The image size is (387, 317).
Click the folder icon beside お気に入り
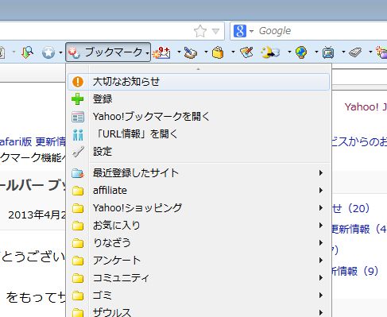(78, 226)
